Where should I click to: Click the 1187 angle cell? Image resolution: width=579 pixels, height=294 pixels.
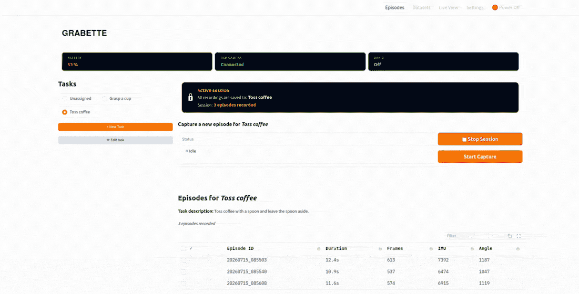coord(484,260)
